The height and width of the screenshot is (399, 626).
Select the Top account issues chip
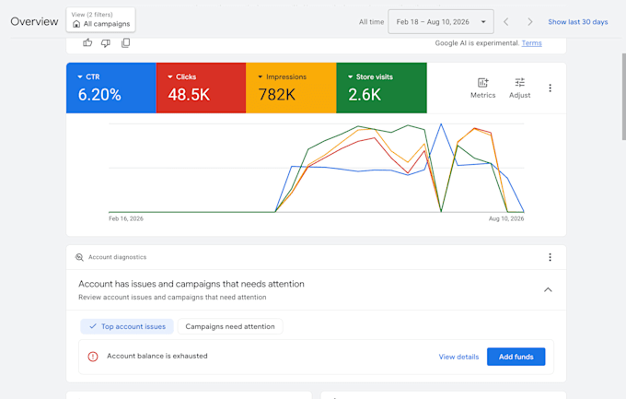click(x=127, y=326)
